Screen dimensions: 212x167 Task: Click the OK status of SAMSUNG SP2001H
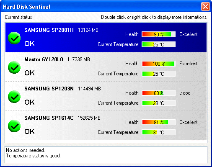point(29,44)
